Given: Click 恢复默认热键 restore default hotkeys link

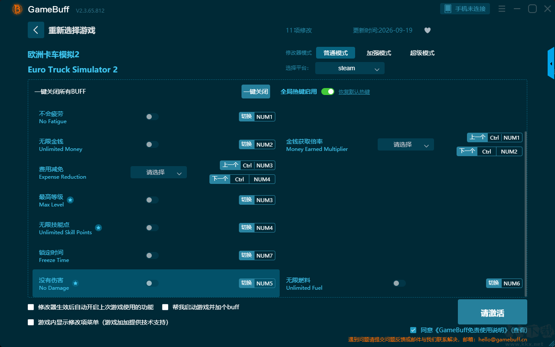Looking at the screenshot, I should [x=354, y=92].
